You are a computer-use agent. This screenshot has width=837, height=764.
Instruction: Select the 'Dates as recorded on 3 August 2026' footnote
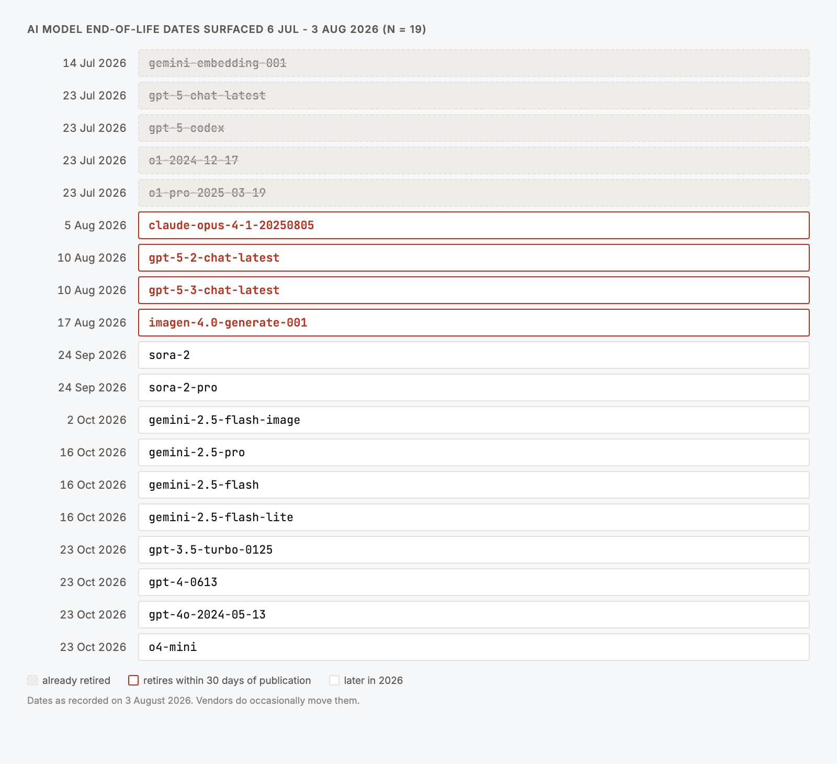pos(194,700)
